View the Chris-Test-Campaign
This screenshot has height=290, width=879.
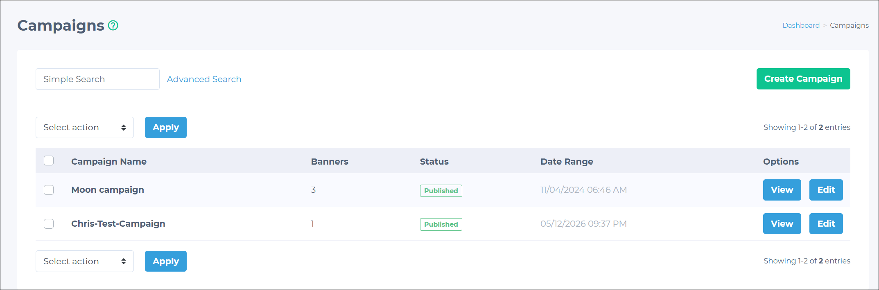tap(782, 224)
